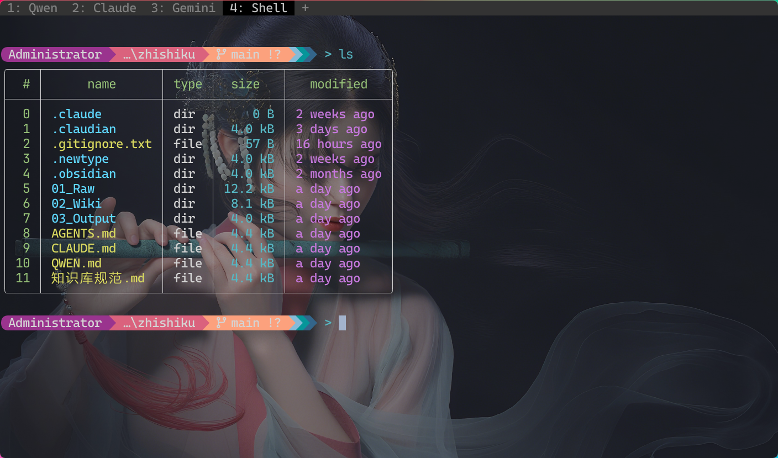
Task: Click the type column header
Action: tap(188, 84)
